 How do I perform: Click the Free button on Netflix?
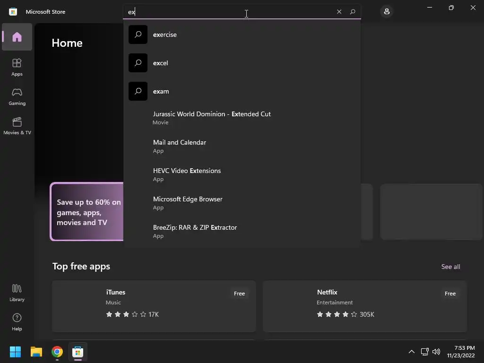450,294
